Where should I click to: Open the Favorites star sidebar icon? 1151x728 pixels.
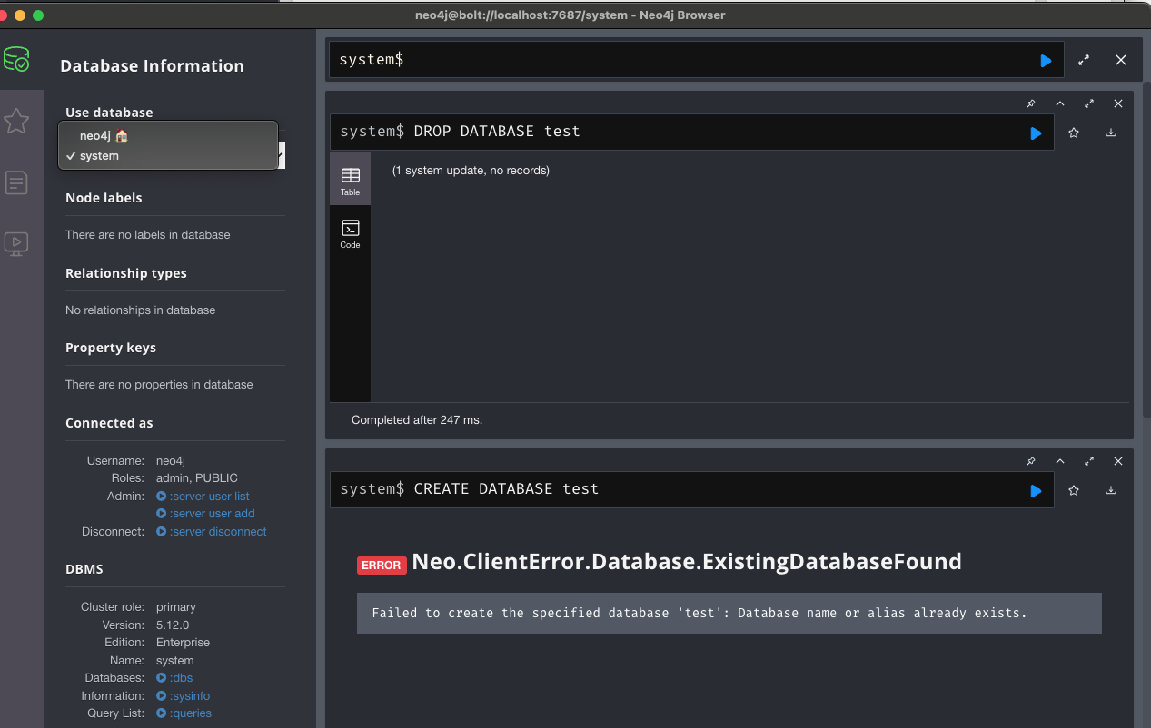[x=16, y=121]
